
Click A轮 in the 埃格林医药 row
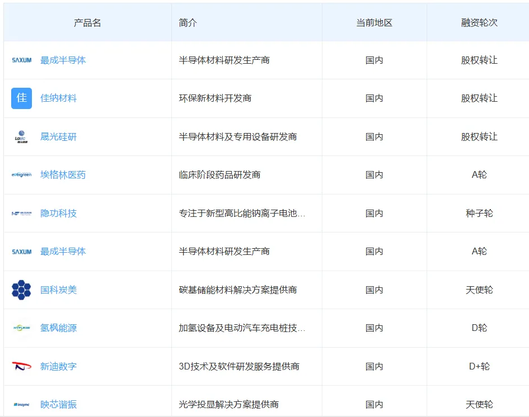(479, 174)
